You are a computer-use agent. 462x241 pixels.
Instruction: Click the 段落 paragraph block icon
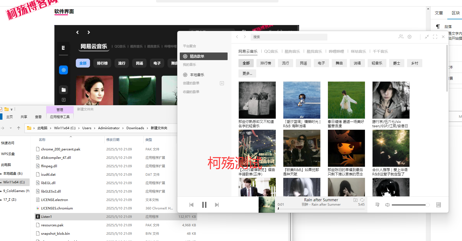tap(438, 27)
